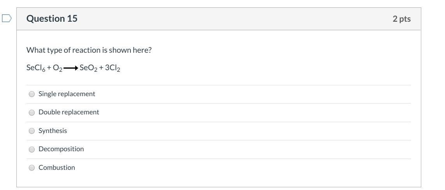This screenshot has height=190, width=445.
Task: Click the 3Cl2 product in the equation
Action: tap(113, 68)
